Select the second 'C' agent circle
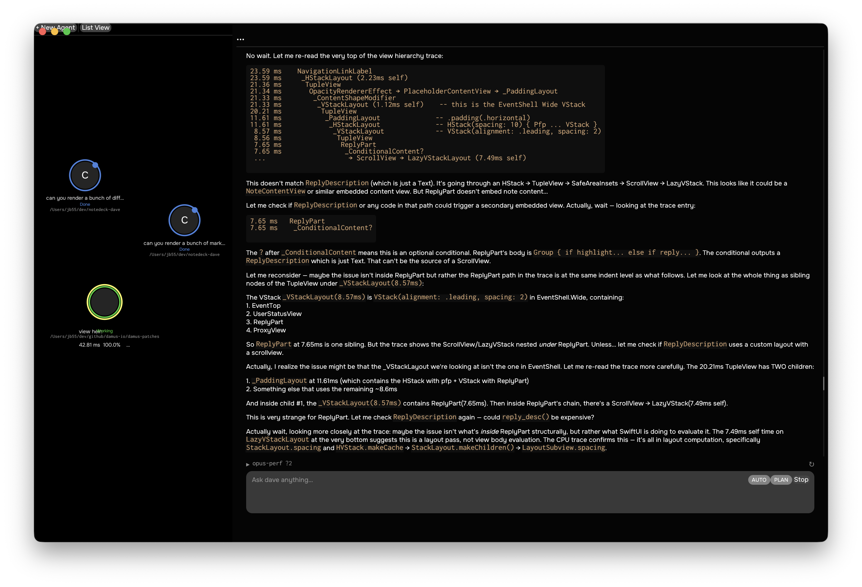Screen dimensions: 862x587 click(184, 220)
